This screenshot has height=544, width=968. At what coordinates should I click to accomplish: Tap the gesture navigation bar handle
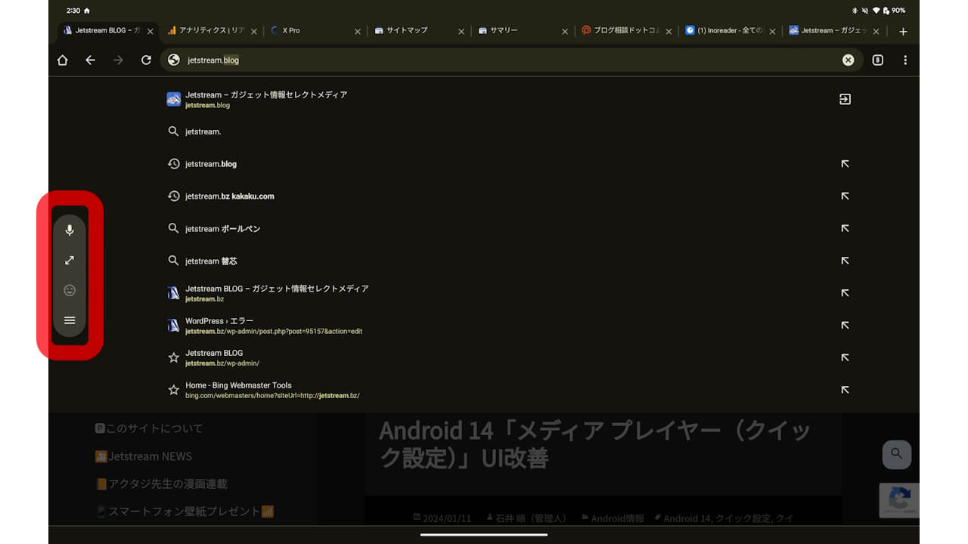pos(484,535)
